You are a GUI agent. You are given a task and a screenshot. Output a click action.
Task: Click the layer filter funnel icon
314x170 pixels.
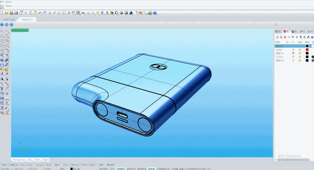pos(301,37)
